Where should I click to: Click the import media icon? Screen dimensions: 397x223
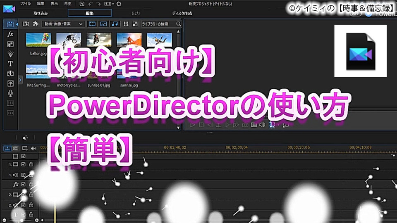coord(26,24)
